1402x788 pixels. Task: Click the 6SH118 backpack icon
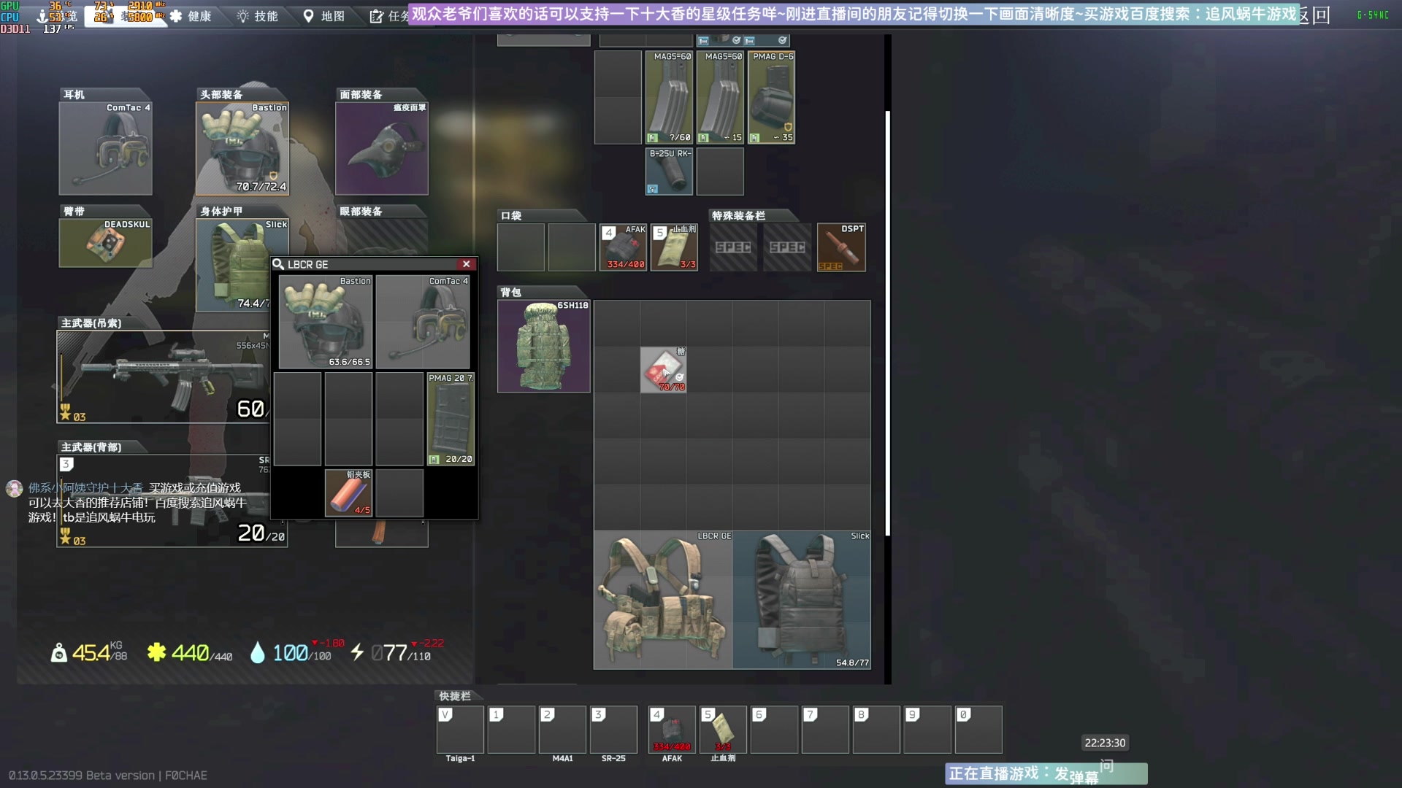[x=543, y=346]
